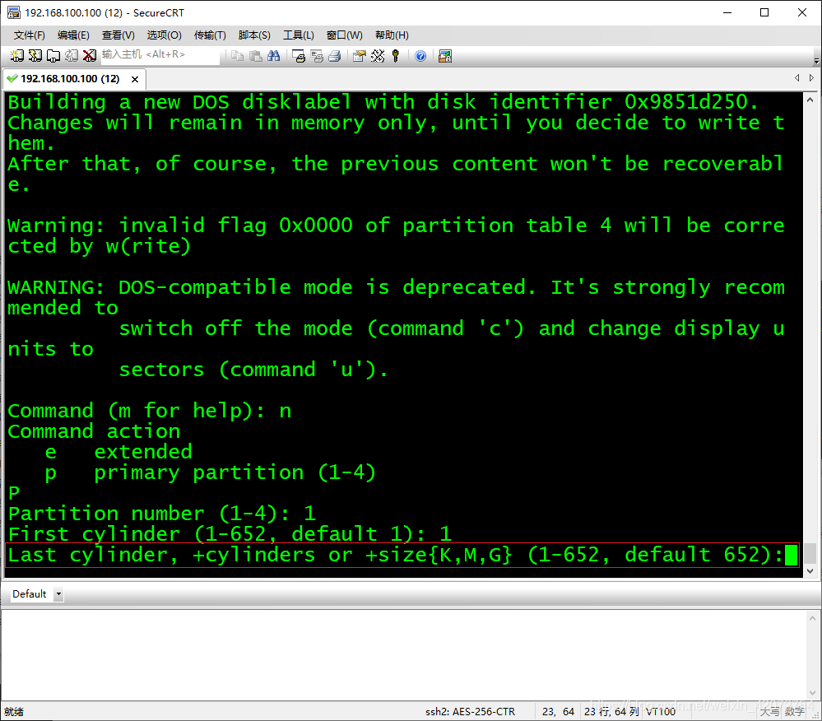Click the 'e extended' option line
822x721 pixels.
click(118, 452)
